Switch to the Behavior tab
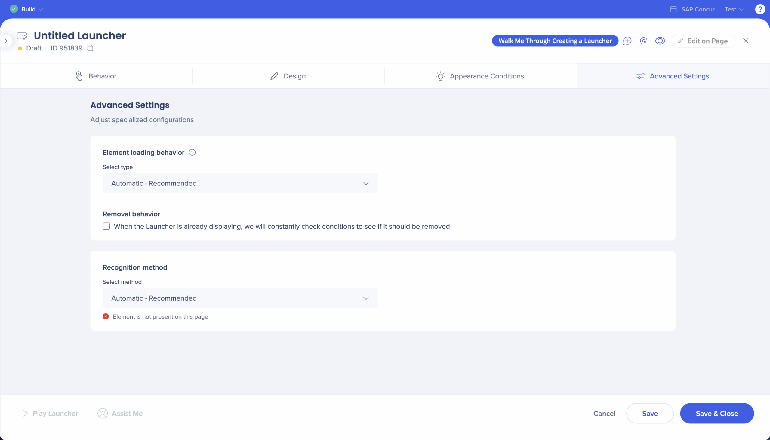The width and height of the screenshot is (770, 440). point(96,76)
